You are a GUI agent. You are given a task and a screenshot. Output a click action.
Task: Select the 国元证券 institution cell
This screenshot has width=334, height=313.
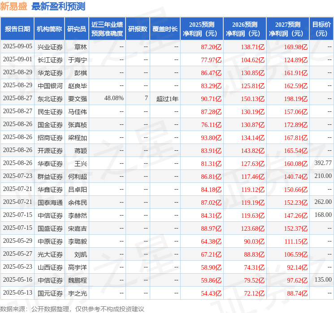pos(50,293)
